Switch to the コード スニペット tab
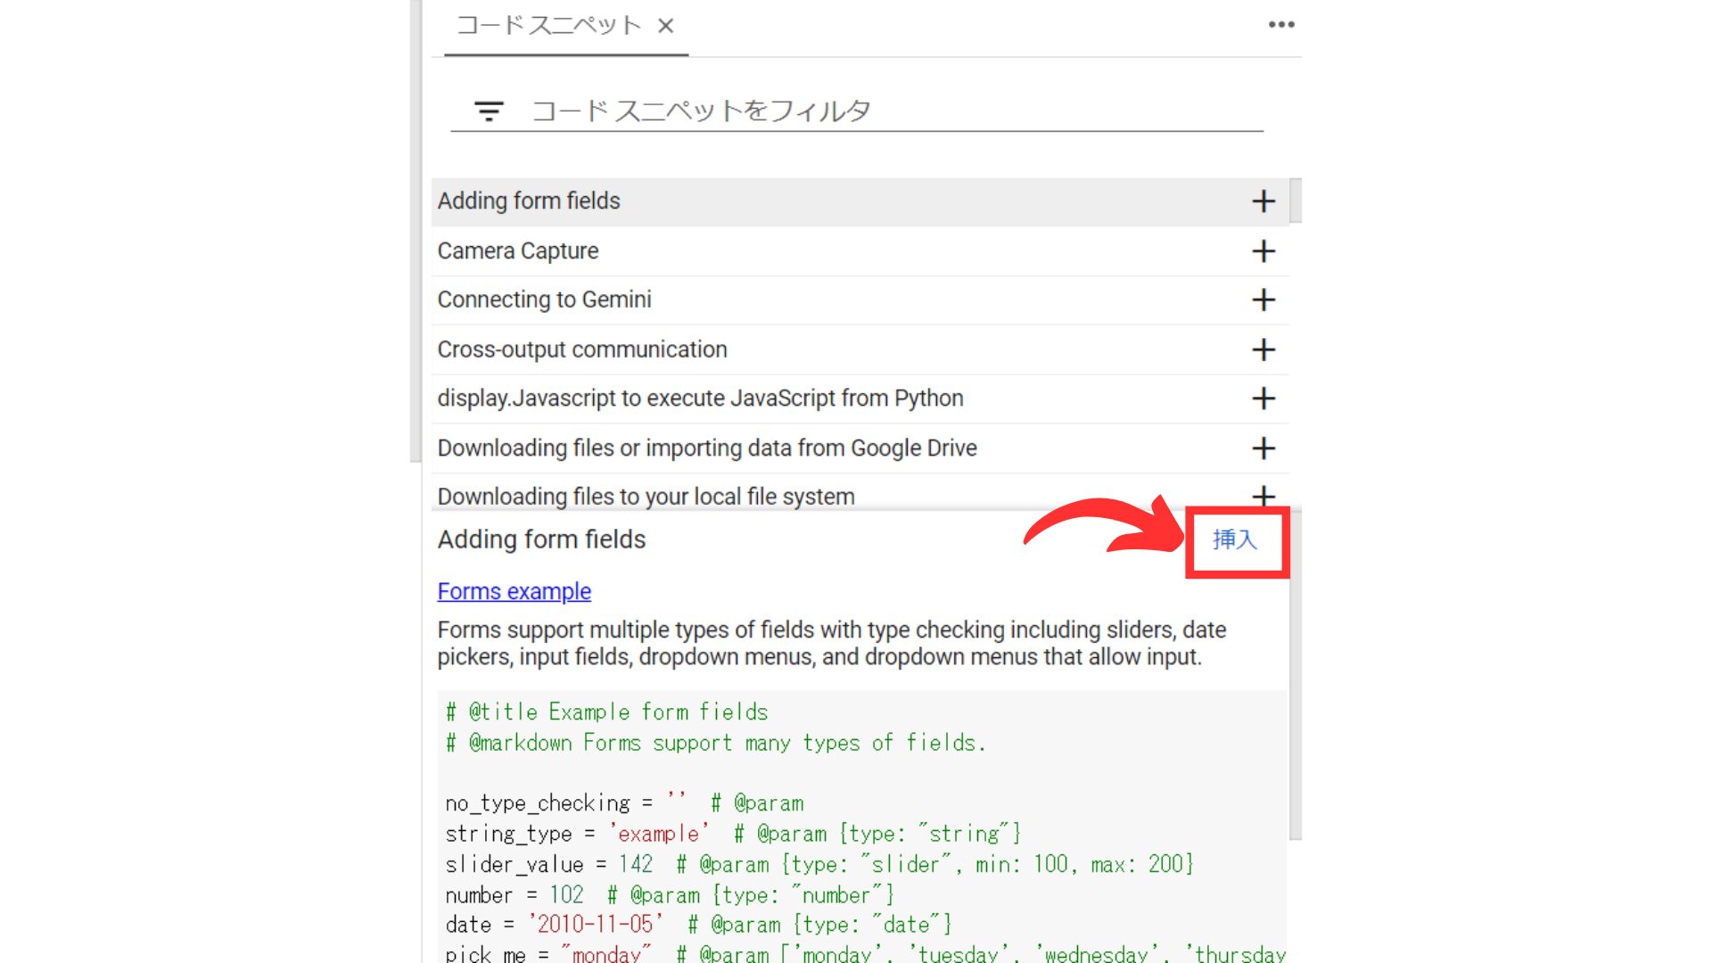The height and width of the screenshot is (963, 1712). coord(548,26)
